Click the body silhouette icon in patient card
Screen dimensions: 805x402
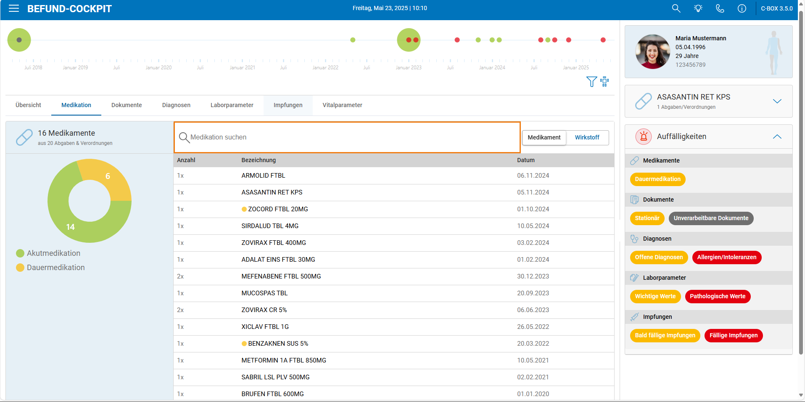click(773, 53)
